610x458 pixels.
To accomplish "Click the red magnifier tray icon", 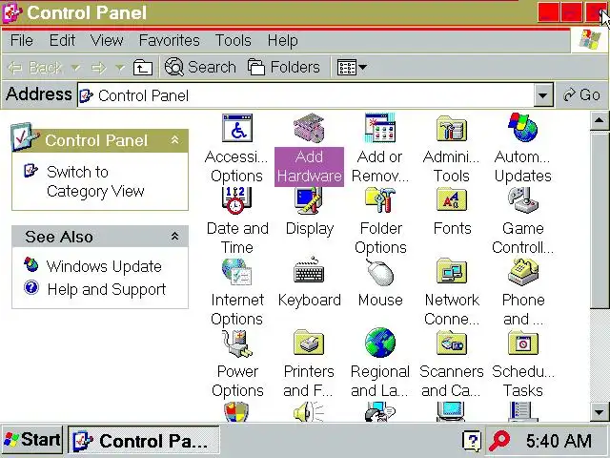I will (x=499, y=441).
